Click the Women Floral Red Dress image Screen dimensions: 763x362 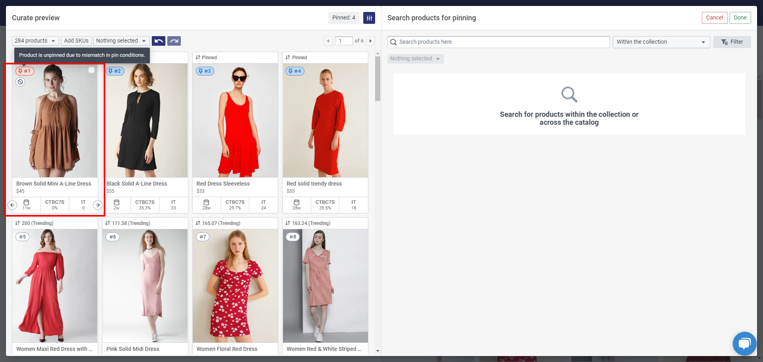[x=235, y=286]
